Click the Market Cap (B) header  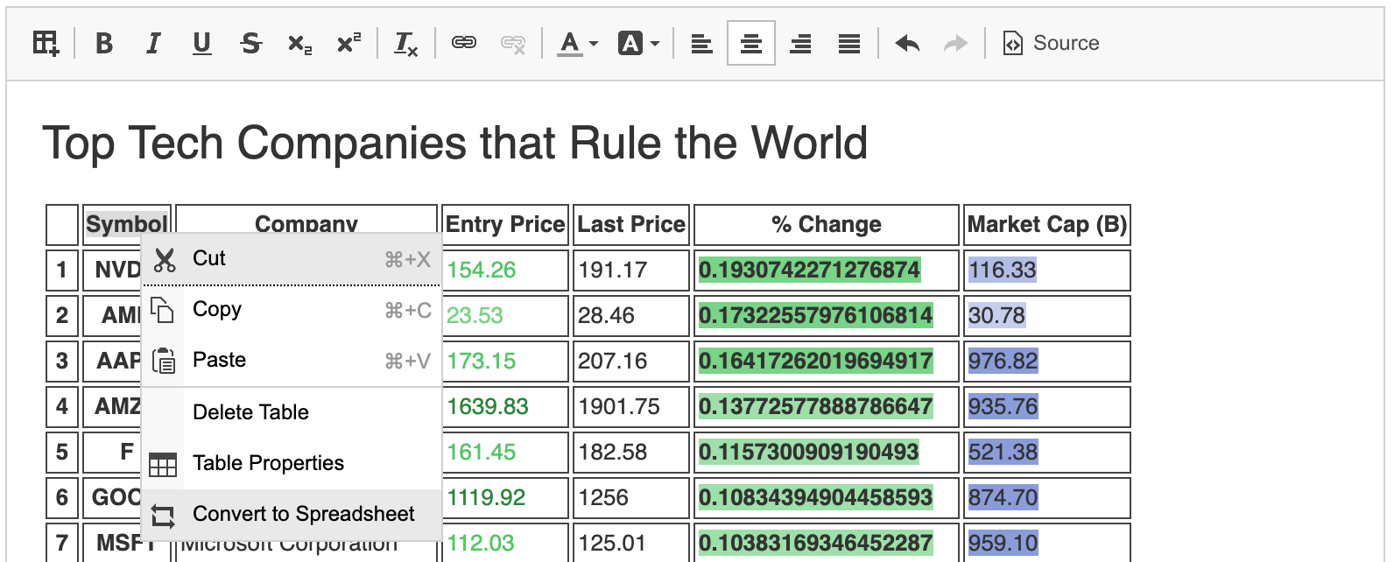1047,225
